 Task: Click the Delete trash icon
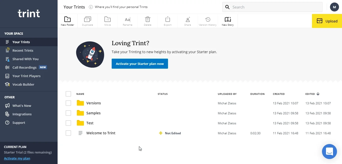[x=148, y=19]
